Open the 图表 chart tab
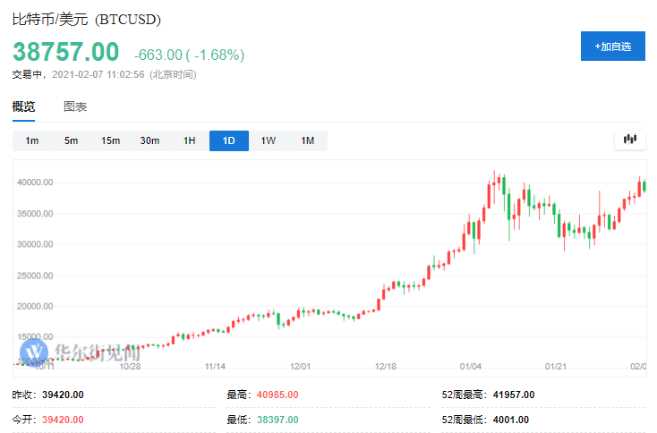Viewport: 657px width, 433px height. (75, 106)
